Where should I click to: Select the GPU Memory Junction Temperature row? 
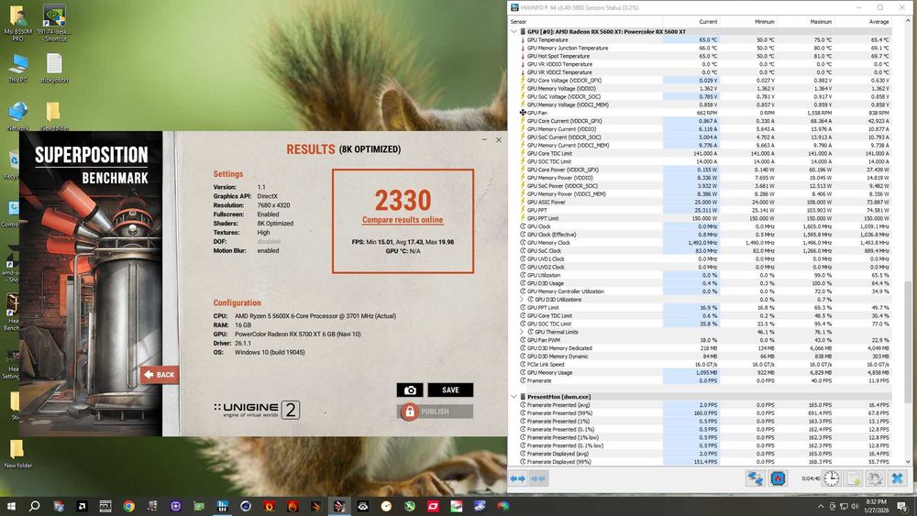tap(706, 48)
